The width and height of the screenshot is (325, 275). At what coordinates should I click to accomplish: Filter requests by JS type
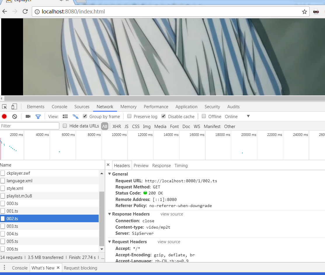[x=126, y=127]
